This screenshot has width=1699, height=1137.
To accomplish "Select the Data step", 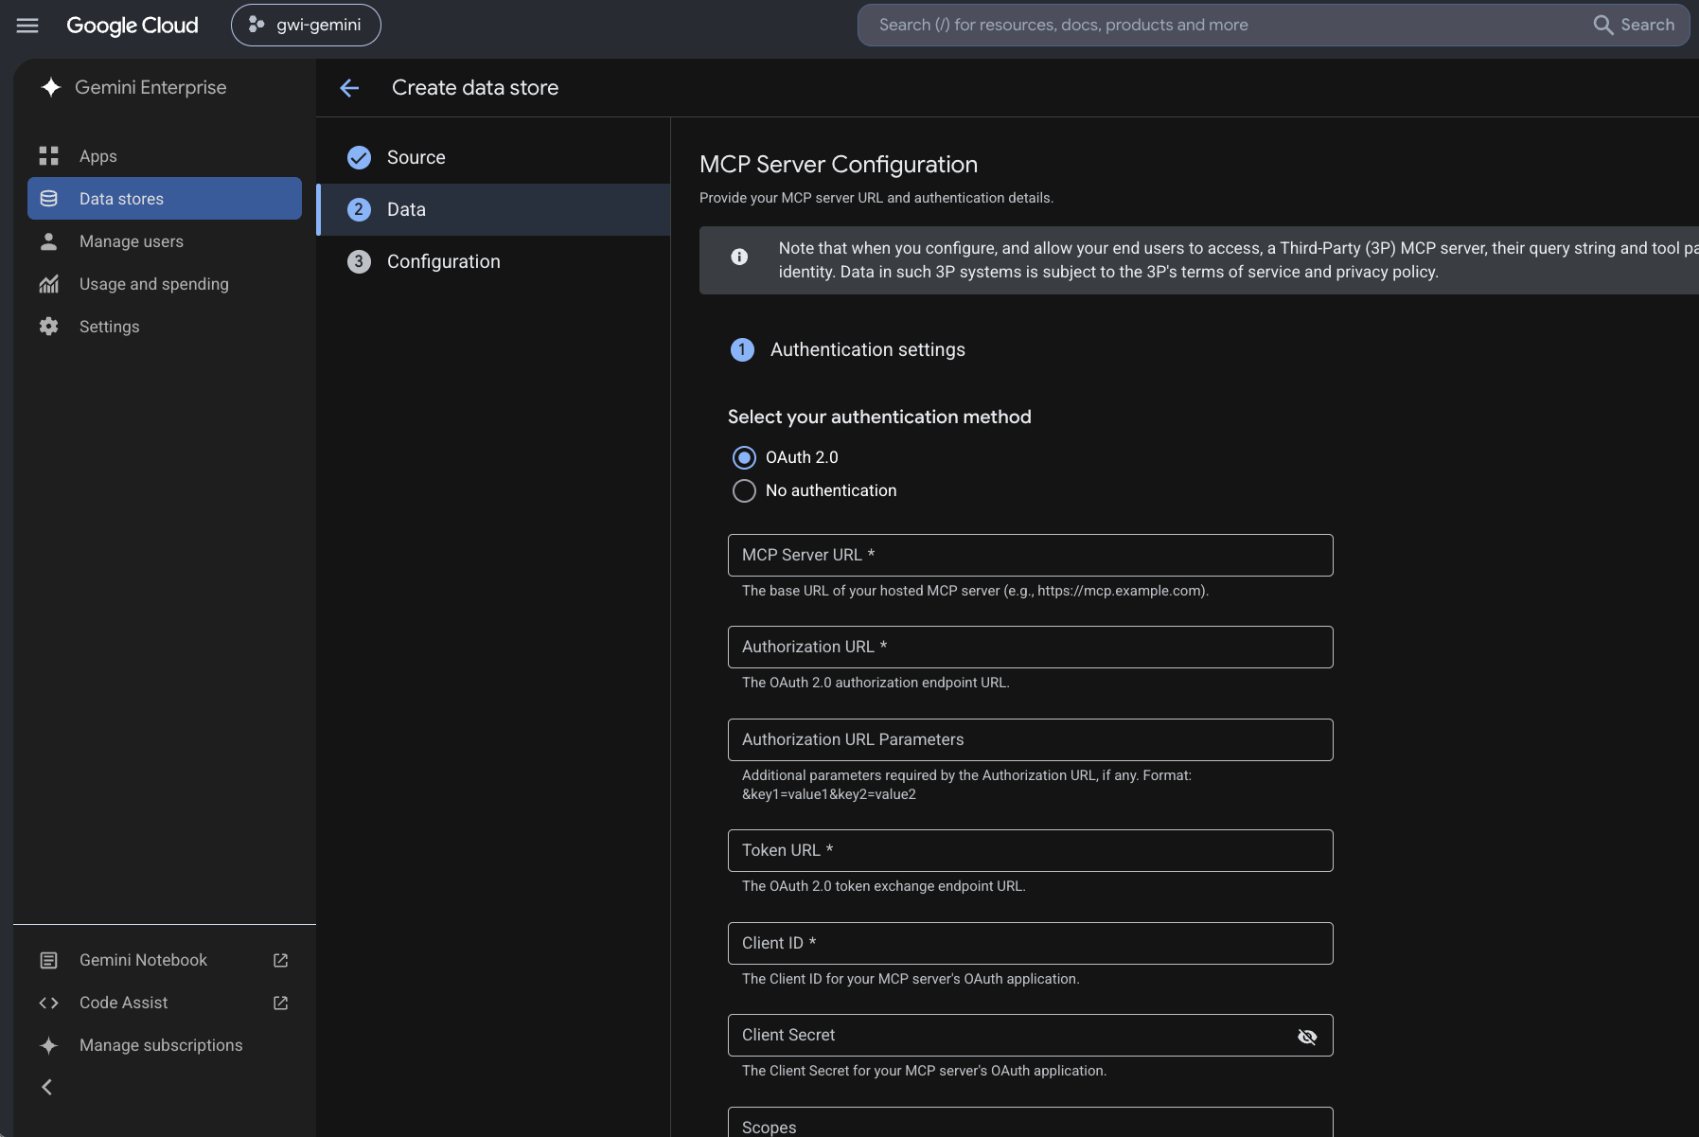I will click(x=493, y=209).
